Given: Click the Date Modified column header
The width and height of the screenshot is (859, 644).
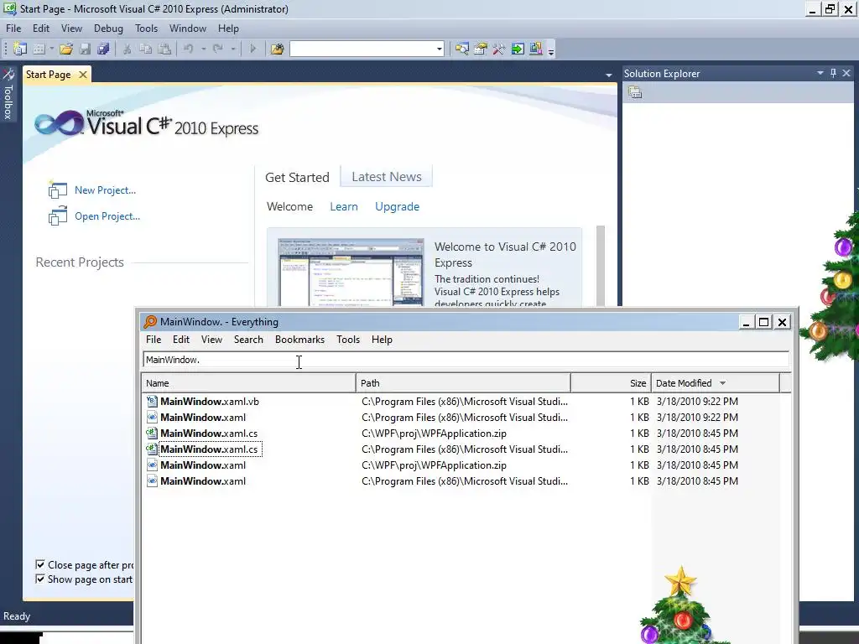Looking at the screenshot, I should click(x=716, y=383).
